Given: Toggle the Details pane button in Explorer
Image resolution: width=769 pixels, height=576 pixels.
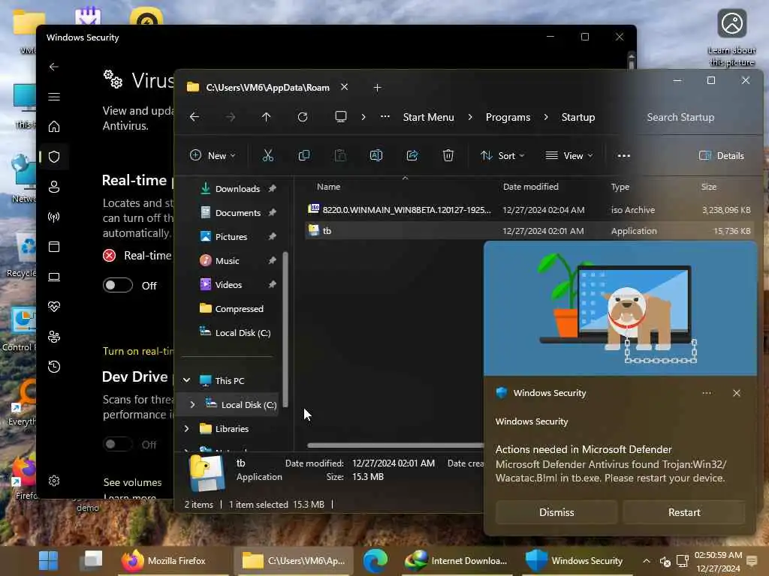Looking at the screenshot, I should (722, 156).
